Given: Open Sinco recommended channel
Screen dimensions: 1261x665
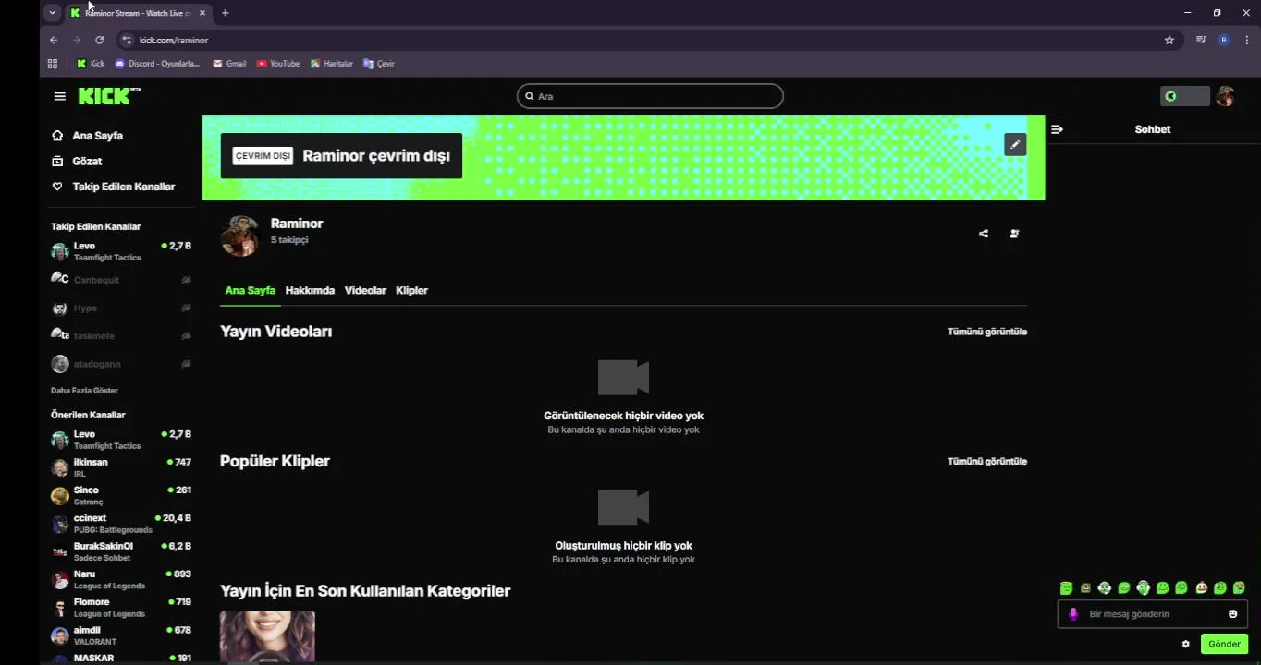Looking at the screenshot, I should pyautogui.click(x=121, y=496).
